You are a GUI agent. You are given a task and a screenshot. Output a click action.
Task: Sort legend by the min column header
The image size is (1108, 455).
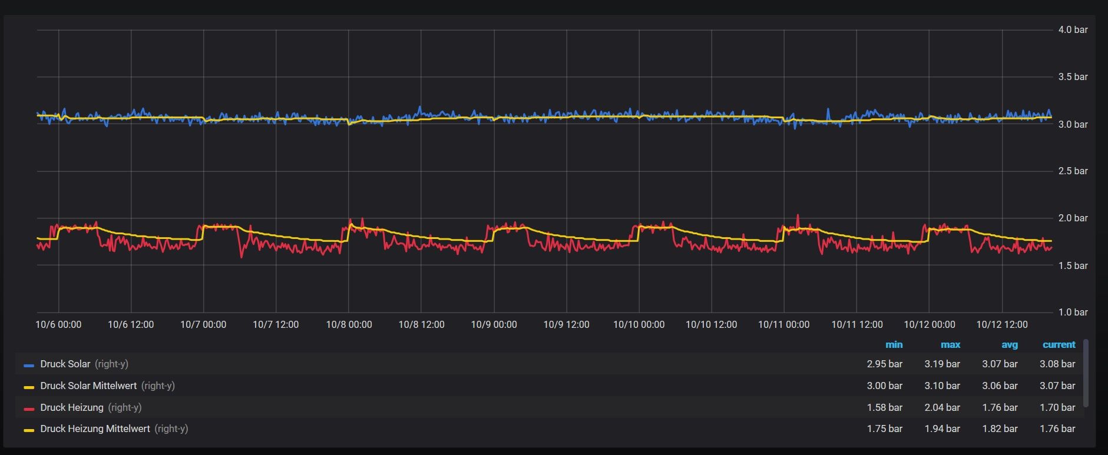tap(894, 345)
